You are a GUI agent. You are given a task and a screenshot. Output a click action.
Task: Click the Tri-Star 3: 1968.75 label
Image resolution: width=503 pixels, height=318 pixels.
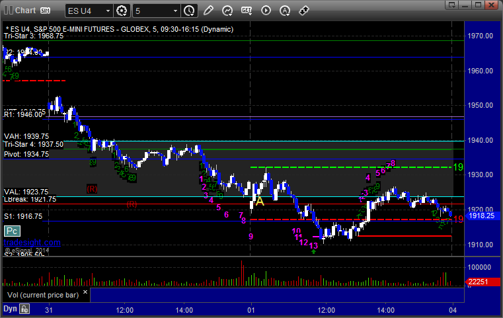pos(34,36)
